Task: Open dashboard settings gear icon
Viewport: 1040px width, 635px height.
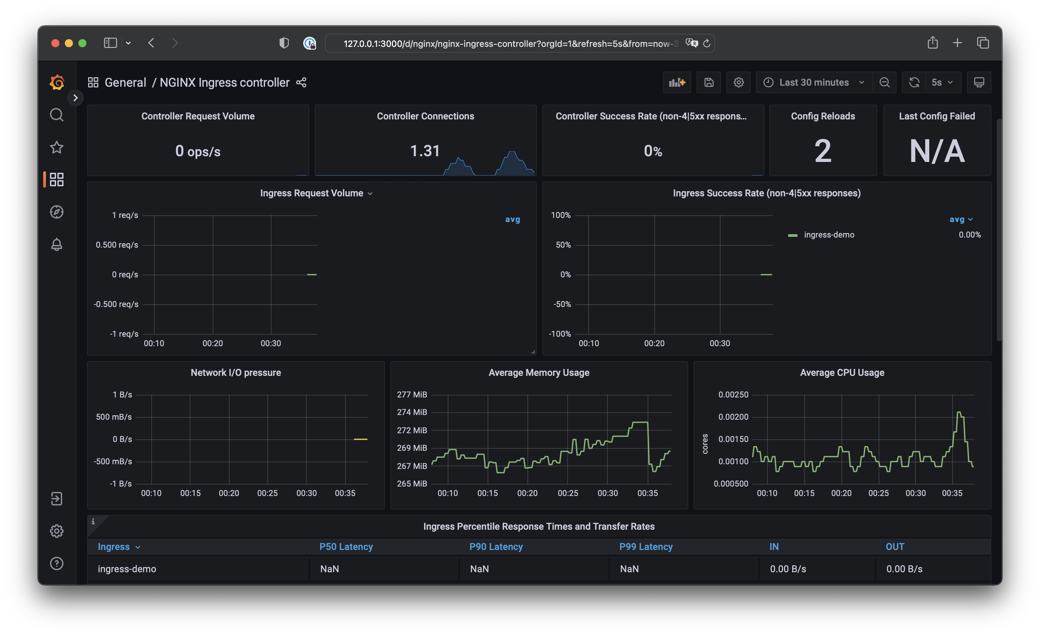Action: pos(738,82)
